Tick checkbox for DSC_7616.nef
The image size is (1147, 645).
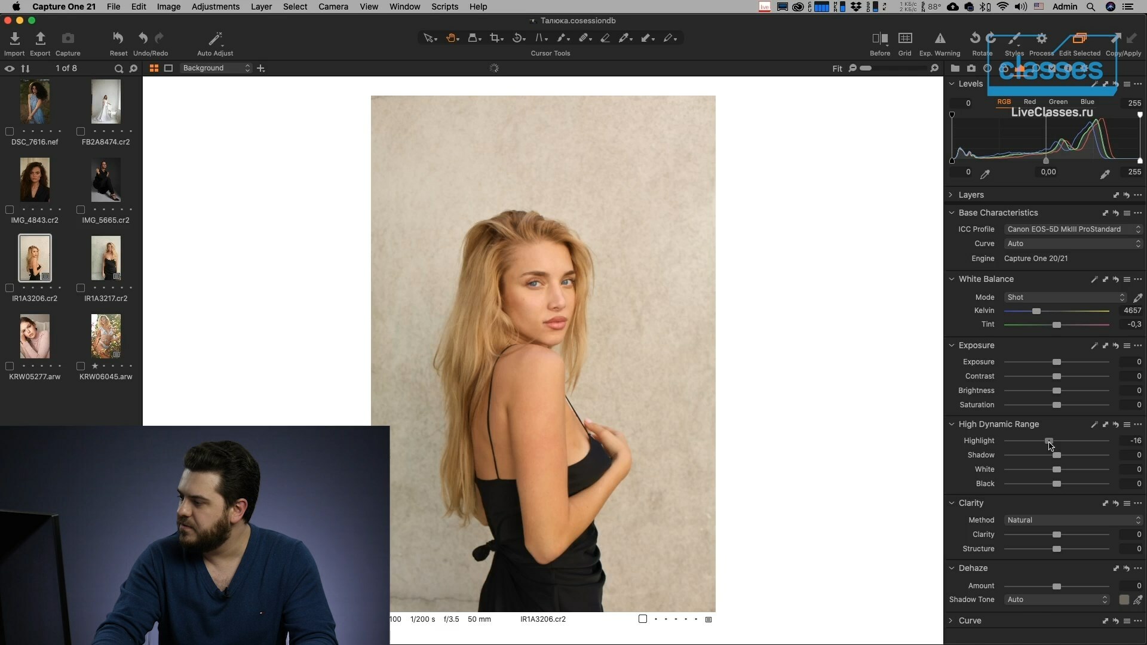[x=10, y=131]
